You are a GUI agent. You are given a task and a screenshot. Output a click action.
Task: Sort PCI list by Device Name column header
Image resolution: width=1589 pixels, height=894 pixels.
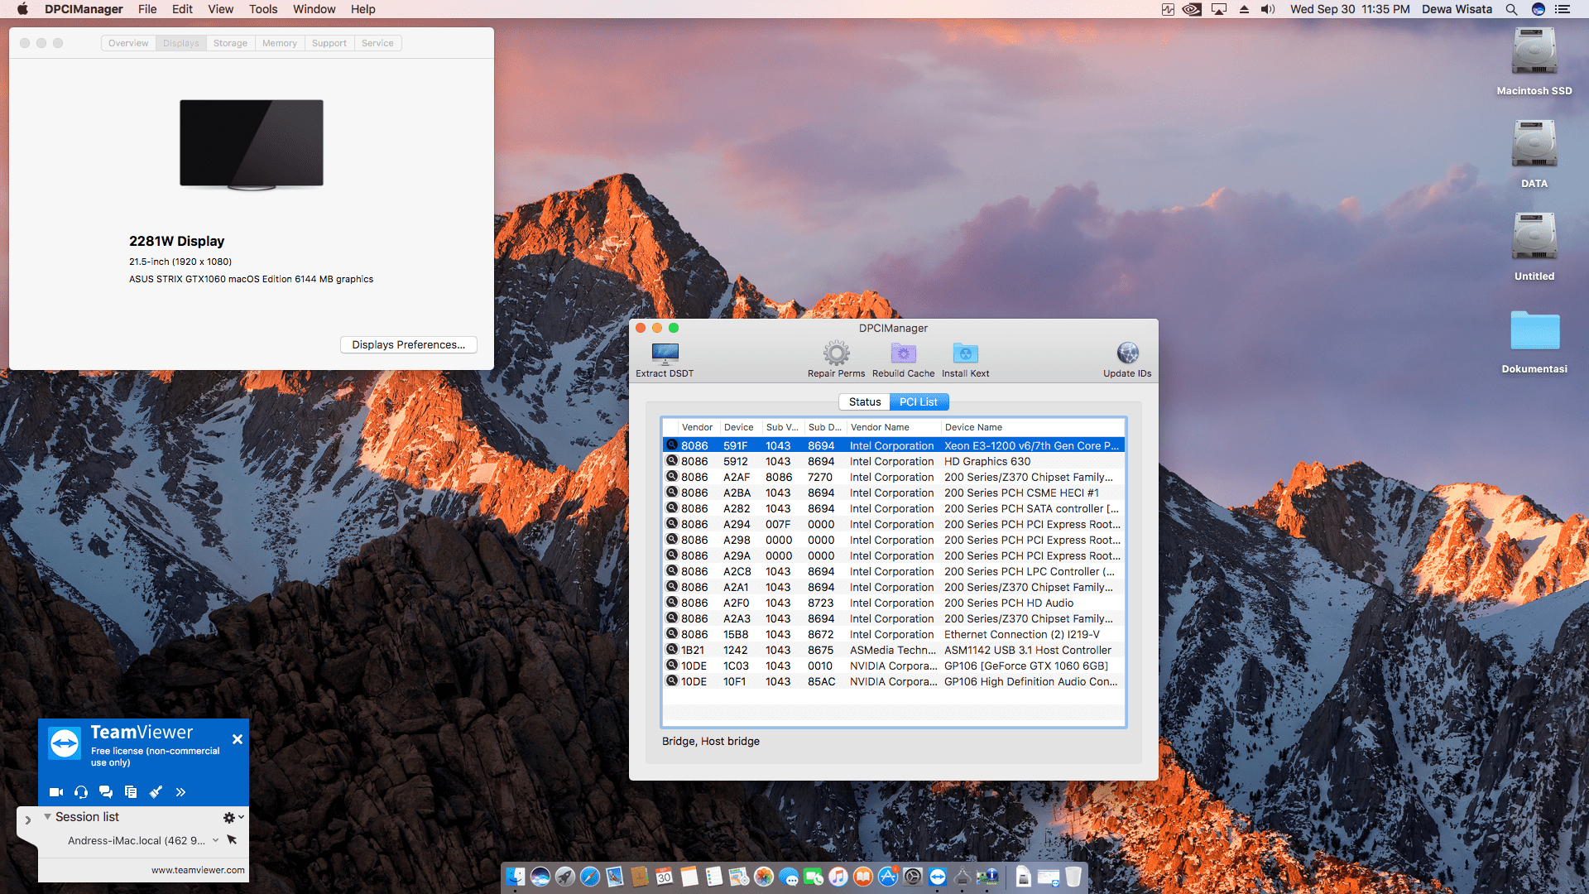(1033, 427)
